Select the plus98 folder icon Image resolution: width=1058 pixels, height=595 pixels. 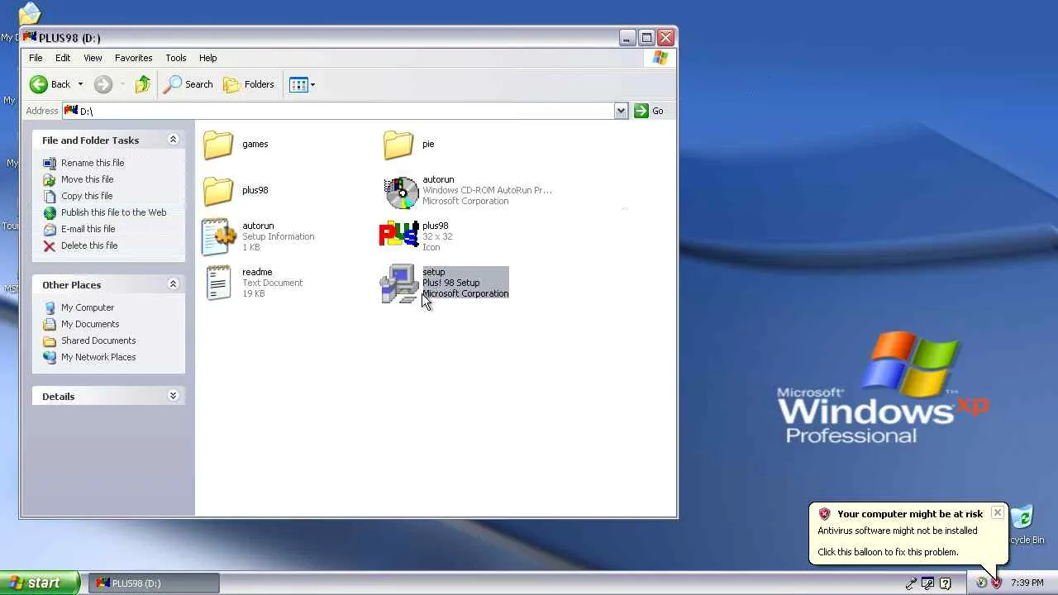pyautogui.click(x=218, y=191)
